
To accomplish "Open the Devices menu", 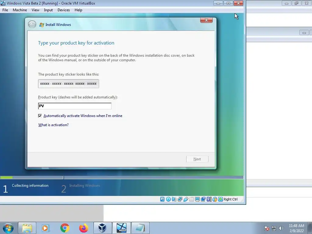I will coord(64,10).
